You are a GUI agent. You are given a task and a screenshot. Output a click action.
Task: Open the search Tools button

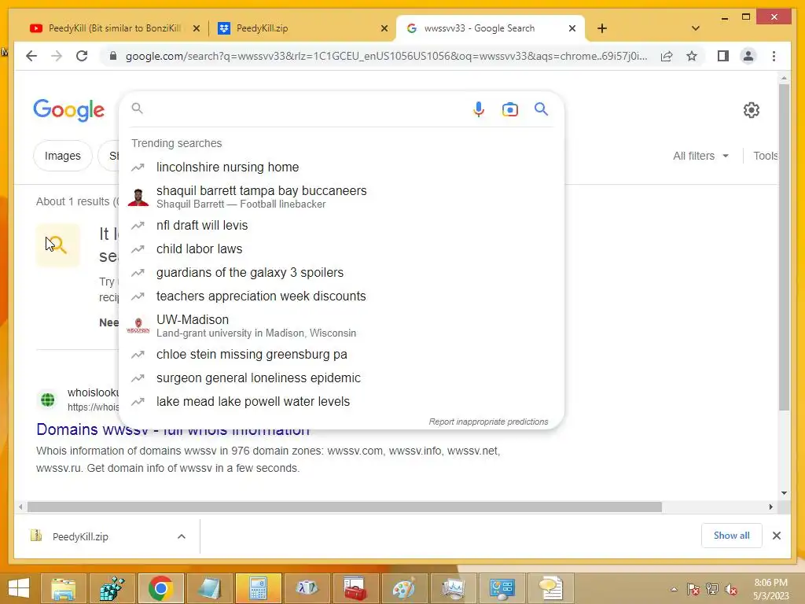click(x=766, y=156)
